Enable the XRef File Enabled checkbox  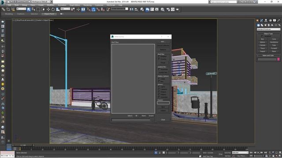click(x=159, y=56)
